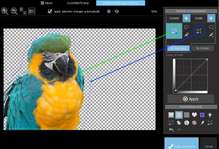219x149 pixels.
Task: Select the black and white checkerboard background
Action: coord(186,115)
